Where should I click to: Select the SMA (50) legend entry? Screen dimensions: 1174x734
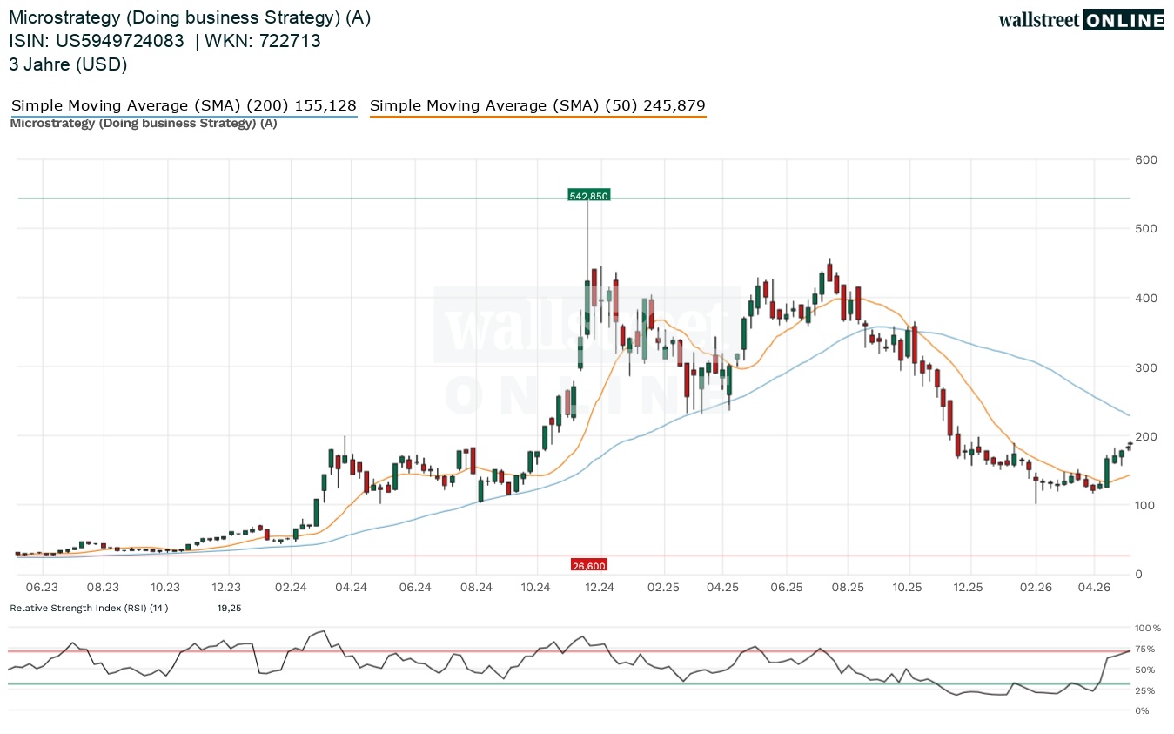538,106
